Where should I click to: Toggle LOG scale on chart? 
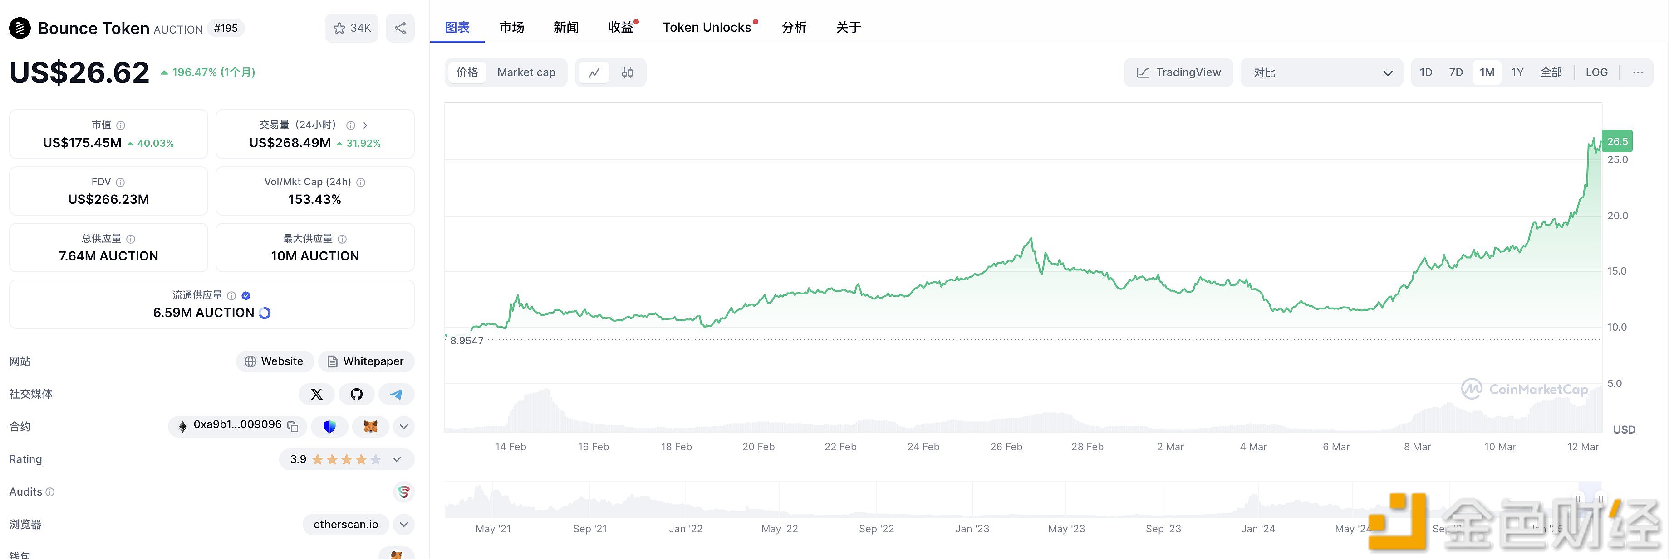(1596, 72)
